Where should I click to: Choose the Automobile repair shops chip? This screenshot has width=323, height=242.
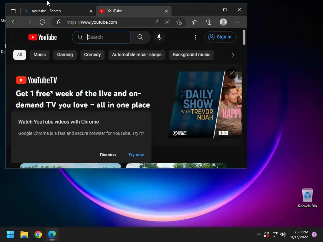click(x=137, y=55)
